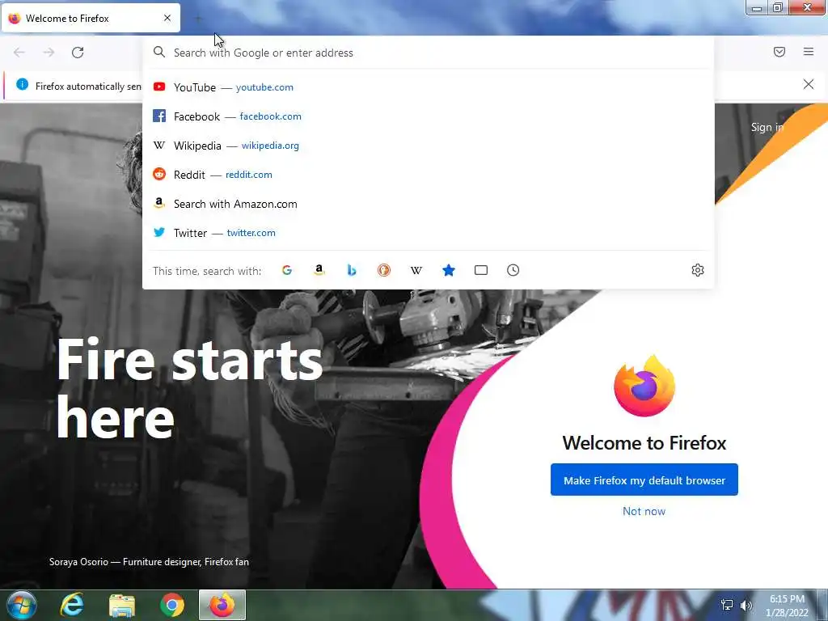This screenshot has height=621, width=828.
Task: Click the Reddit icon in suggestions
Action: (159, 174)
